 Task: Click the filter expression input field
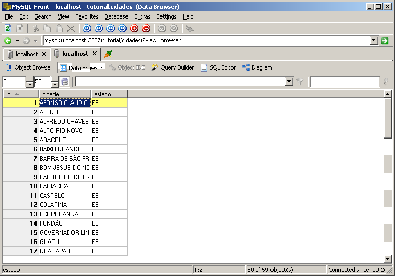pyautogui.click(x=180, y=82)
